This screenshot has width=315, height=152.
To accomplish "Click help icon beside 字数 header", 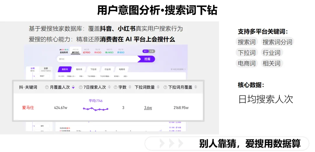I will click(x=116, y=87).
